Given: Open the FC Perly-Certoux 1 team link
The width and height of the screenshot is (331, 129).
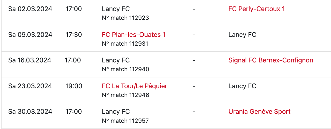Looking at the screenshot, I should pos(257,9).
